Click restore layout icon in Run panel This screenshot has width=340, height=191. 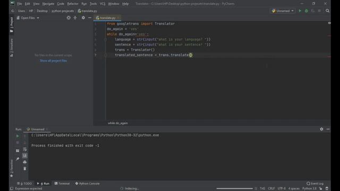coord(18,151)
